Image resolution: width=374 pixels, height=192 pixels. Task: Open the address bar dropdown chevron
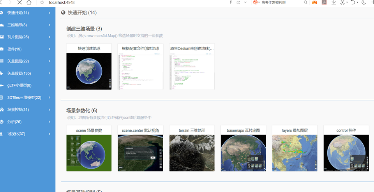(x=245, y=2)
